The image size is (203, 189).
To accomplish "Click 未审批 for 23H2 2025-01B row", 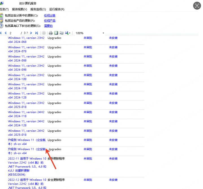I will (x=88, y=103).
